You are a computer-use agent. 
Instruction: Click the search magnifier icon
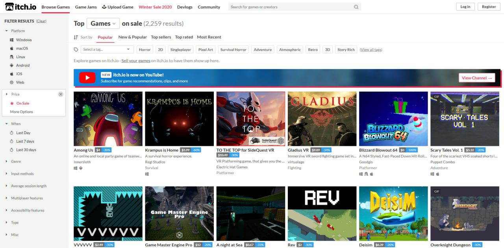click(x=356, y=7)
